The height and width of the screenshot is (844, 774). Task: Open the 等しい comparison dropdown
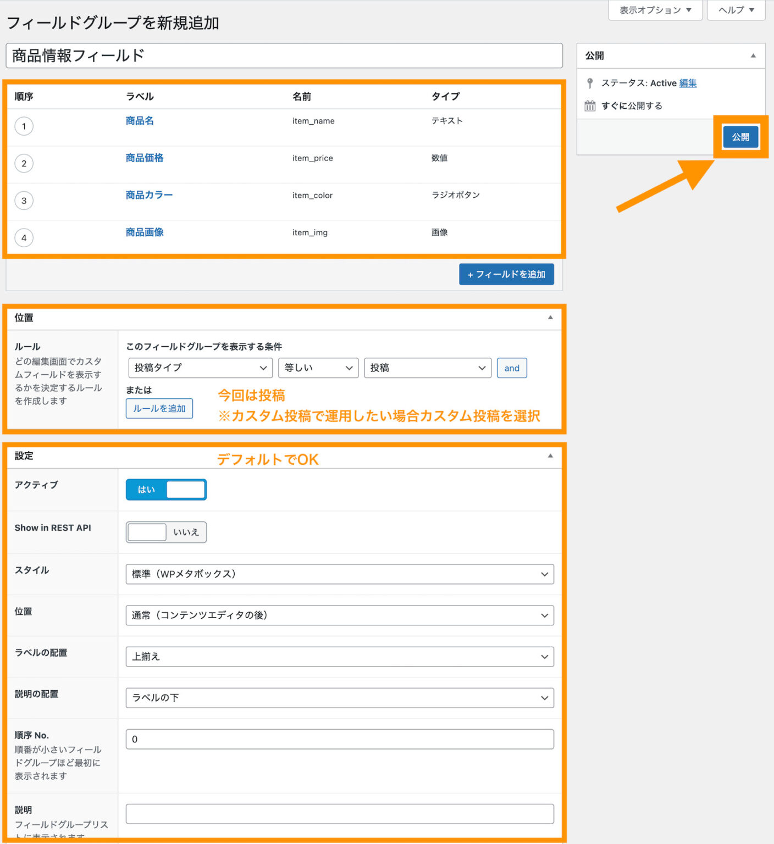click(x=318, y=368)
